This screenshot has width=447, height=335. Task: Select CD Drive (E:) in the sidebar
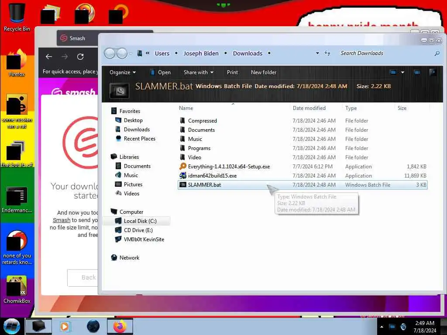138,230
